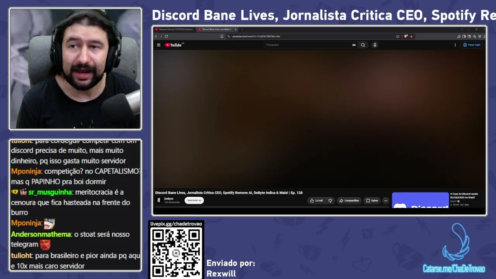Open the Discord recommended video thumbnail
This screenshot has width=496, height=279.
pos(420,200)
